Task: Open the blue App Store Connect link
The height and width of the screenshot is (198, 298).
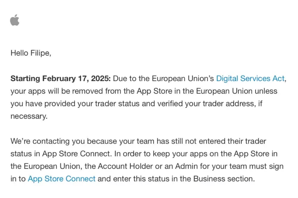Action: click(61, 179)
